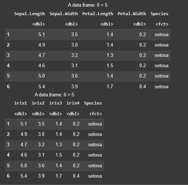
Task: Click value 3.9 under Sepal.Width
Action: 75,86
